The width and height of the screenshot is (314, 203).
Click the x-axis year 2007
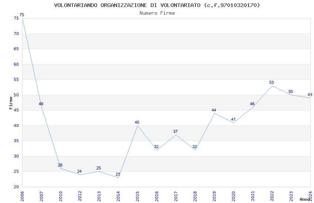point(41,196)
